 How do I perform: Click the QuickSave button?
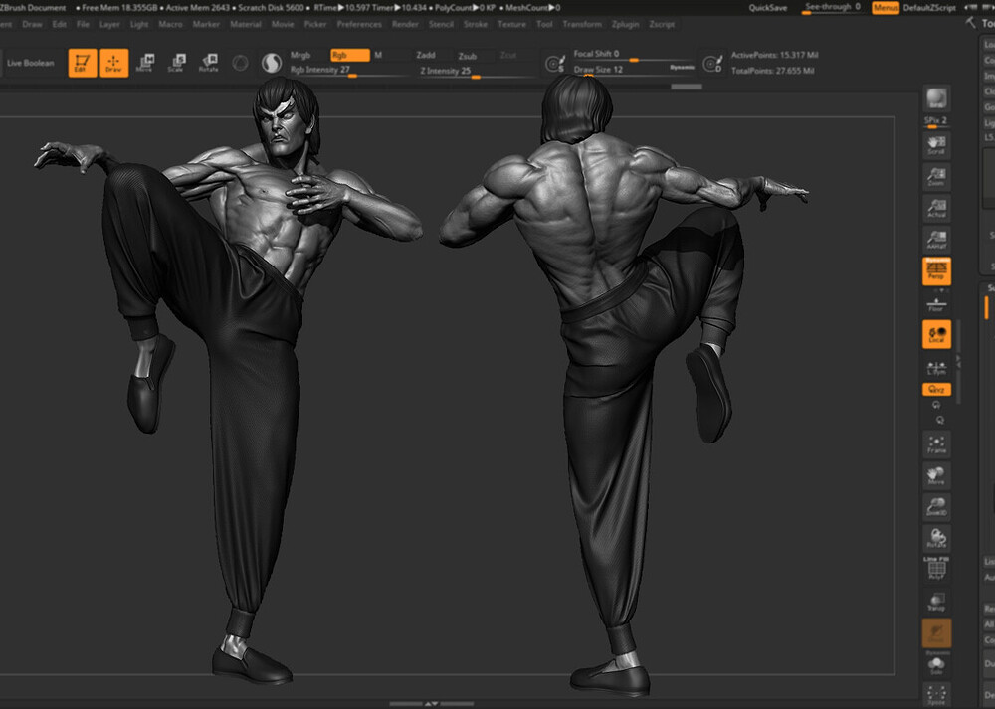(768, 8)
